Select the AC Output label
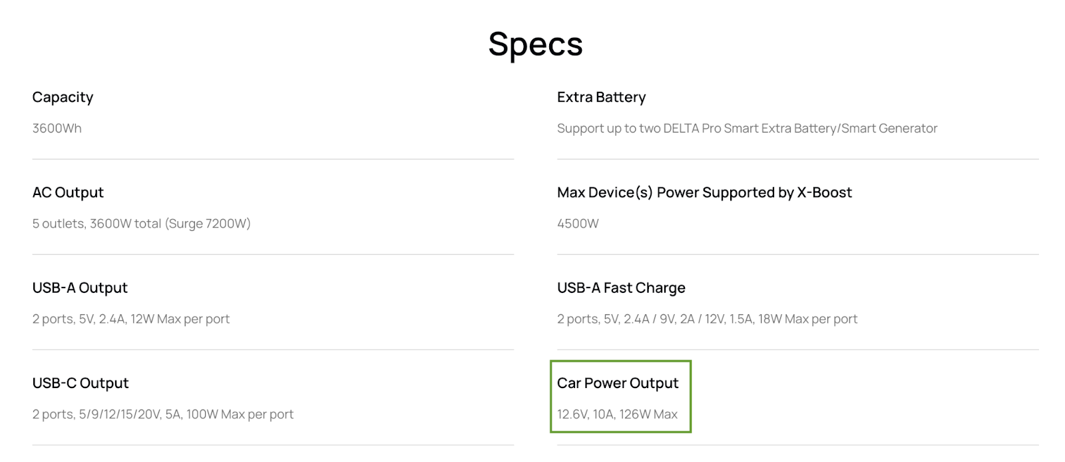The width and height of the screenshot is (1065, 462). (68, 192)
